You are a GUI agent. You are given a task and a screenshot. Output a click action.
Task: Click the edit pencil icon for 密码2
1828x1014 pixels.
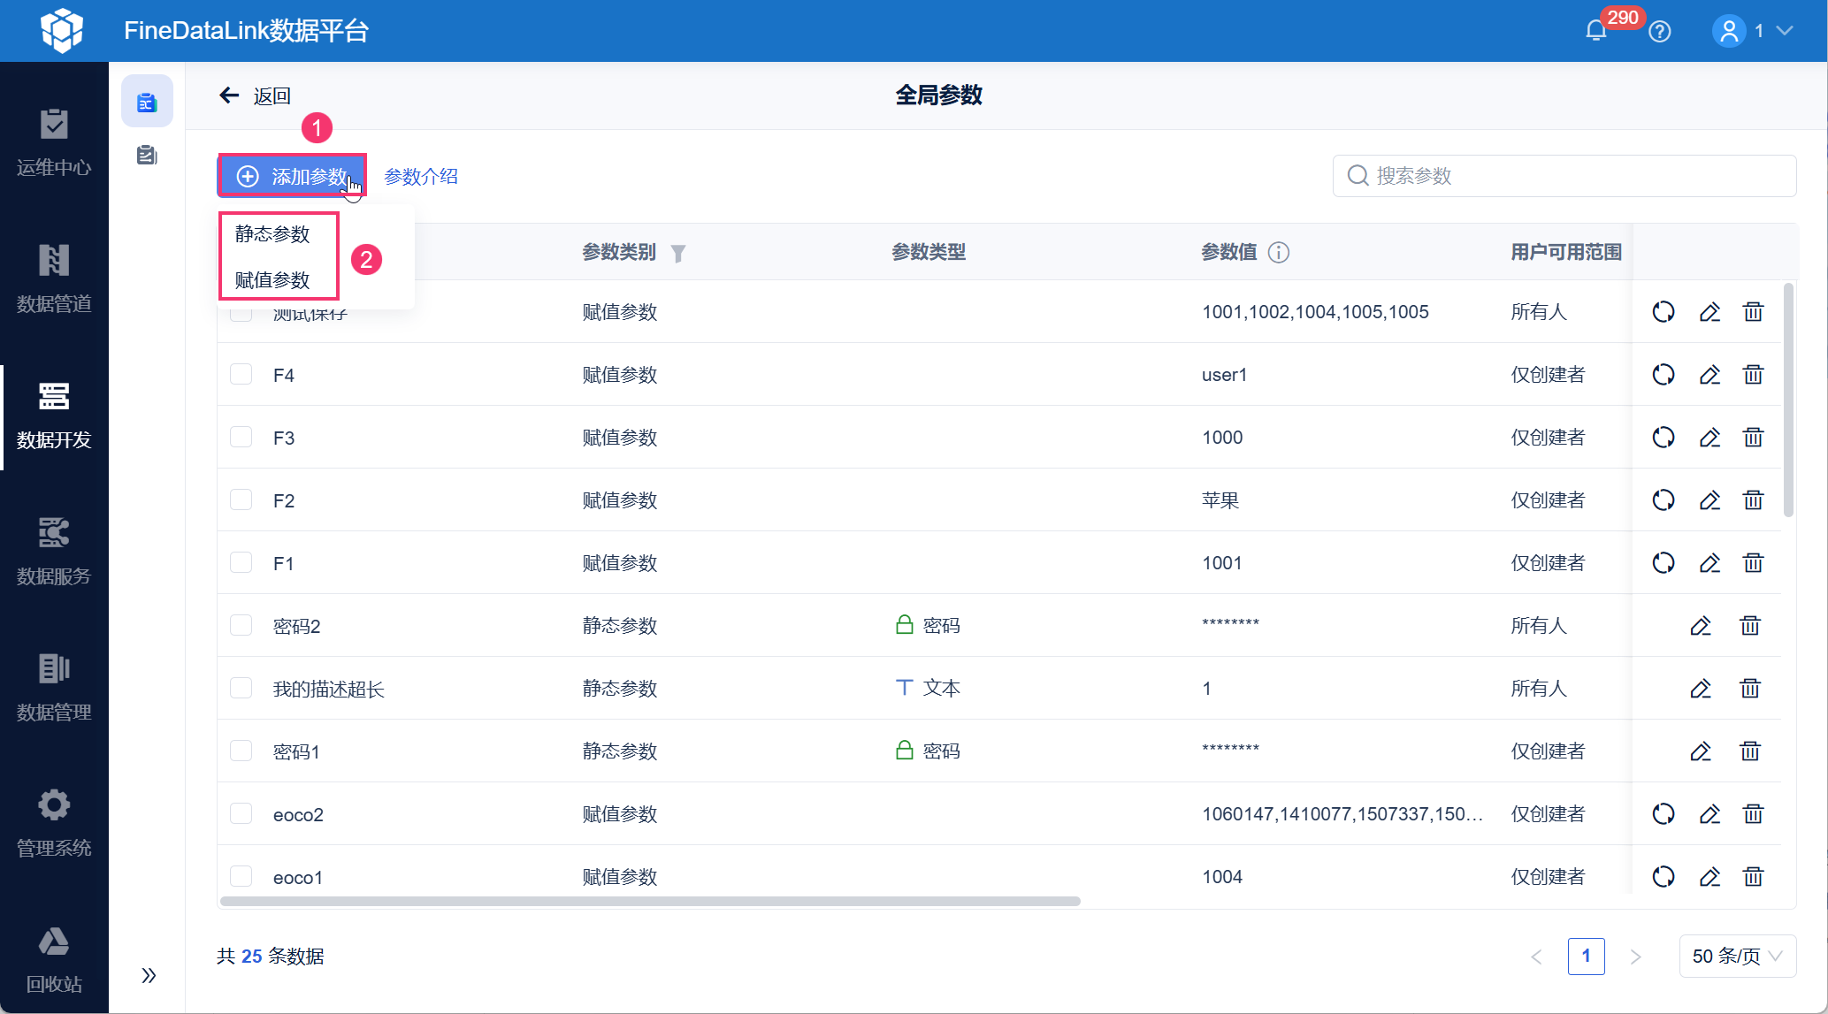coord(1701,626)
